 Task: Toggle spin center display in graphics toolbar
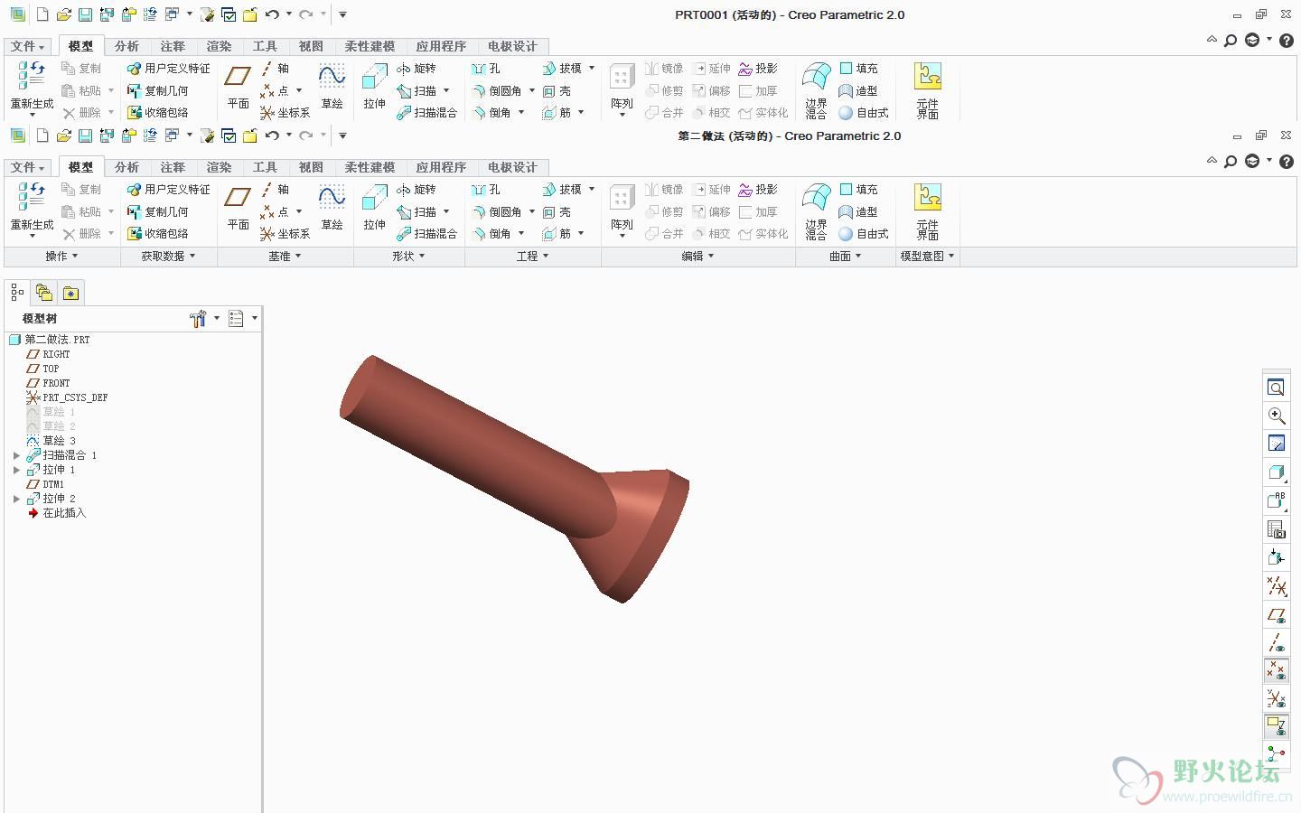click(1276, 753)
